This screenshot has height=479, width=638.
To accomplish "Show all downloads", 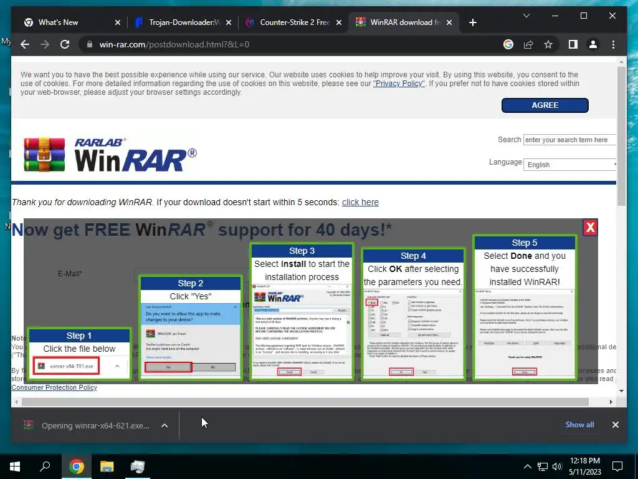I will pos(579,424).
